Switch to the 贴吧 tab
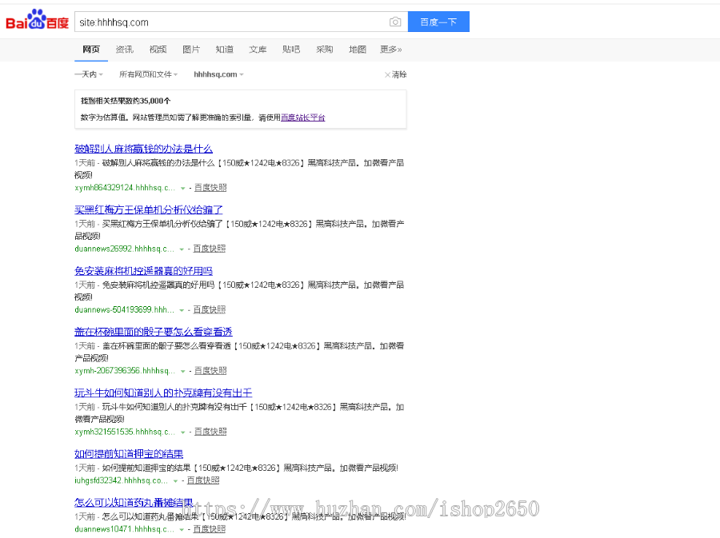This screenshot has width=720, height=538. [291, 49]
